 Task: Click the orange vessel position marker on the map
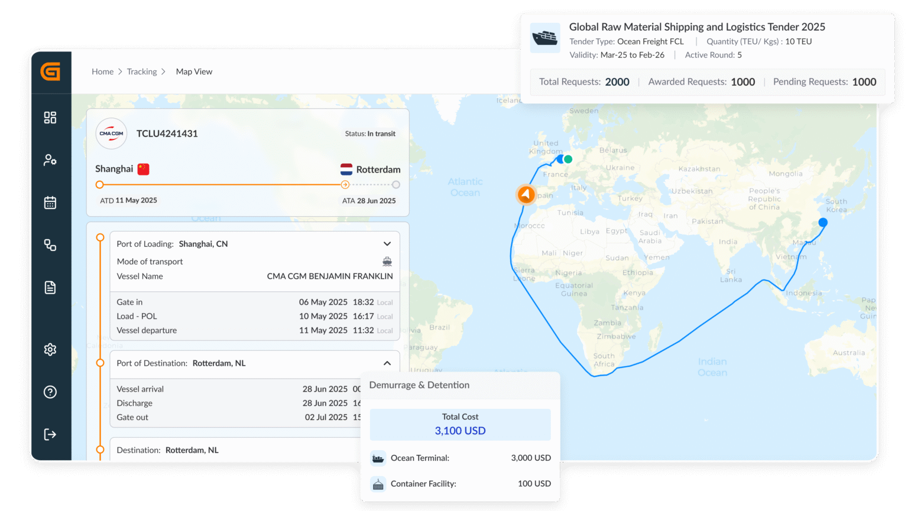tap(526, 194)
